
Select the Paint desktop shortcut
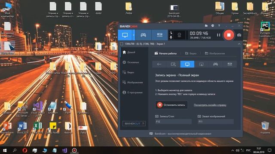click(68, 107)
